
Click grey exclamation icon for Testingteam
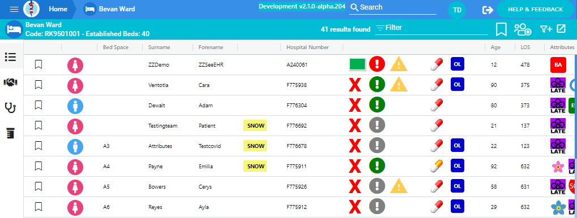[377, 125]
